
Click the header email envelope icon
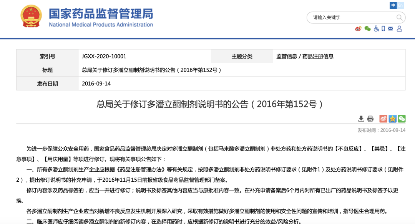[390, 28]
